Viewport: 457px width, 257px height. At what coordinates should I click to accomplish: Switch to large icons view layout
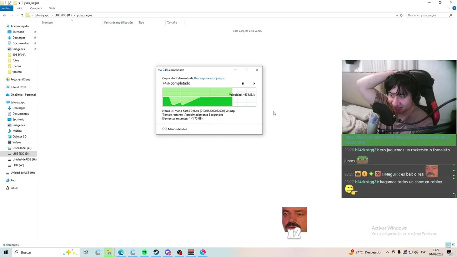click(x=454, y=245)
